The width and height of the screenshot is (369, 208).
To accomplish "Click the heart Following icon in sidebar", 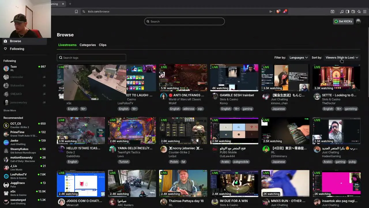I will pyautogui.click(x=5, y=49).
